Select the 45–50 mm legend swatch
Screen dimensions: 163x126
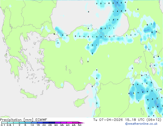[x=76, y=123]
